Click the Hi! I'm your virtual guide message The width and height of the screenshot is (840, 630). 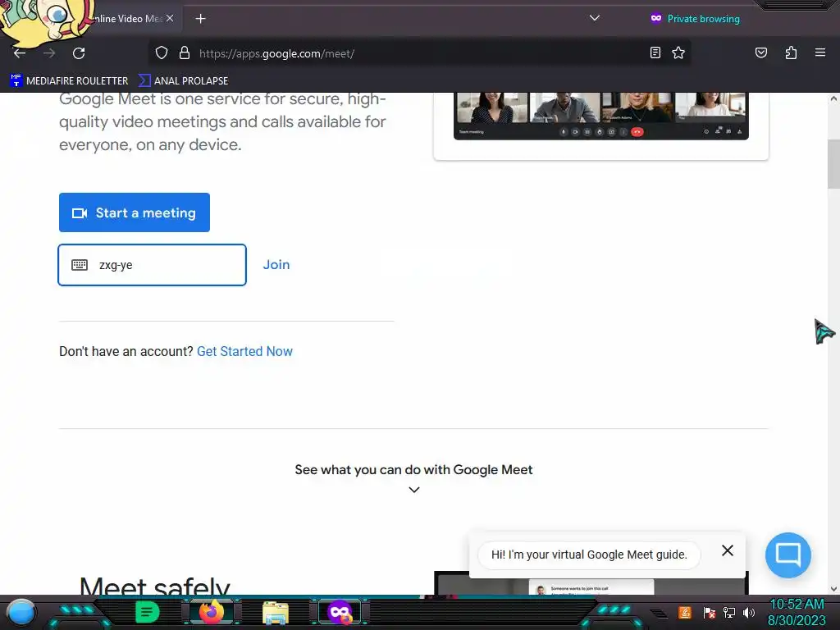click(x=589, y=555)
